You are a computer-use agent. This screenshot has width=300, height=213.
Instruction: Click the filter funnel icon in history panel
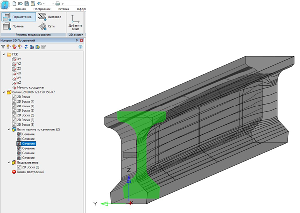tap(3, 46)
